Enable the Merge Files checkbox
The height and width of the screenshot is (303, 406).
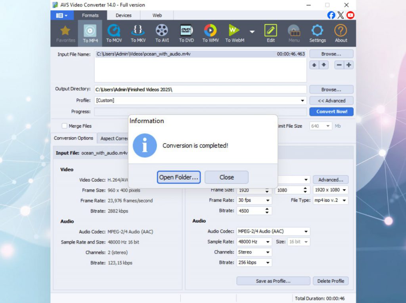64,126
